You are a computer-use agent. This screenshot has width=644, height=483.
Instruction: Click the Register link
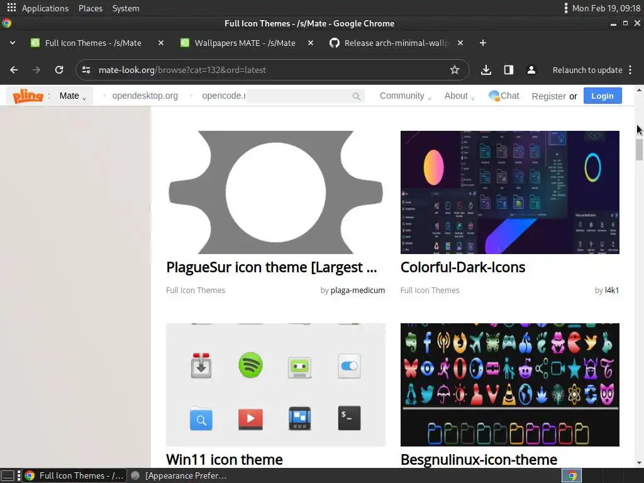point(548,96)
